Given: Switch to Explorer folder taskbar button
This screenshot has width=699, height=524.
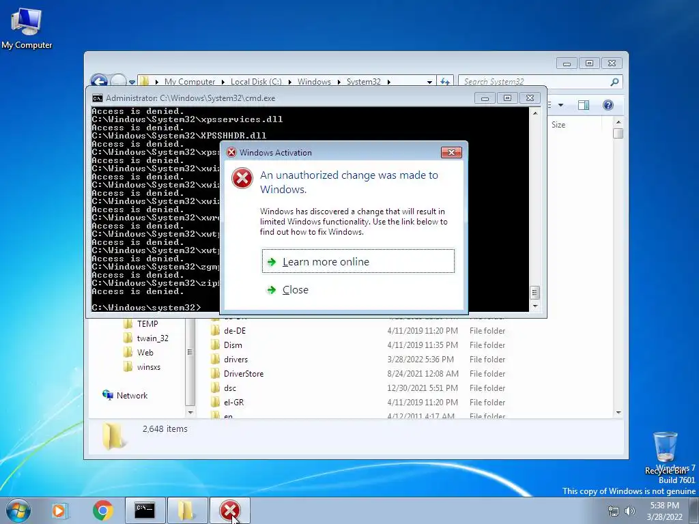Looking at the screenshot, I should coord(187,510).
